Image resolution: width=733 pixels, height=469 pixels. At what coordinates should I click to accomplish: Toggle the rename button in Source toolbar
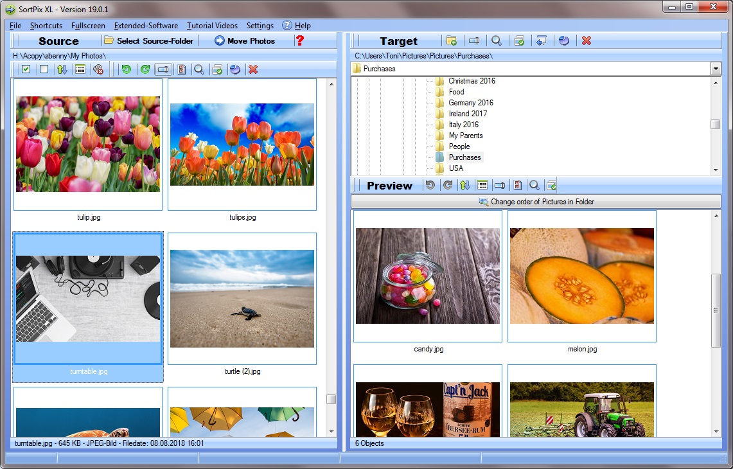pos(163,69)
